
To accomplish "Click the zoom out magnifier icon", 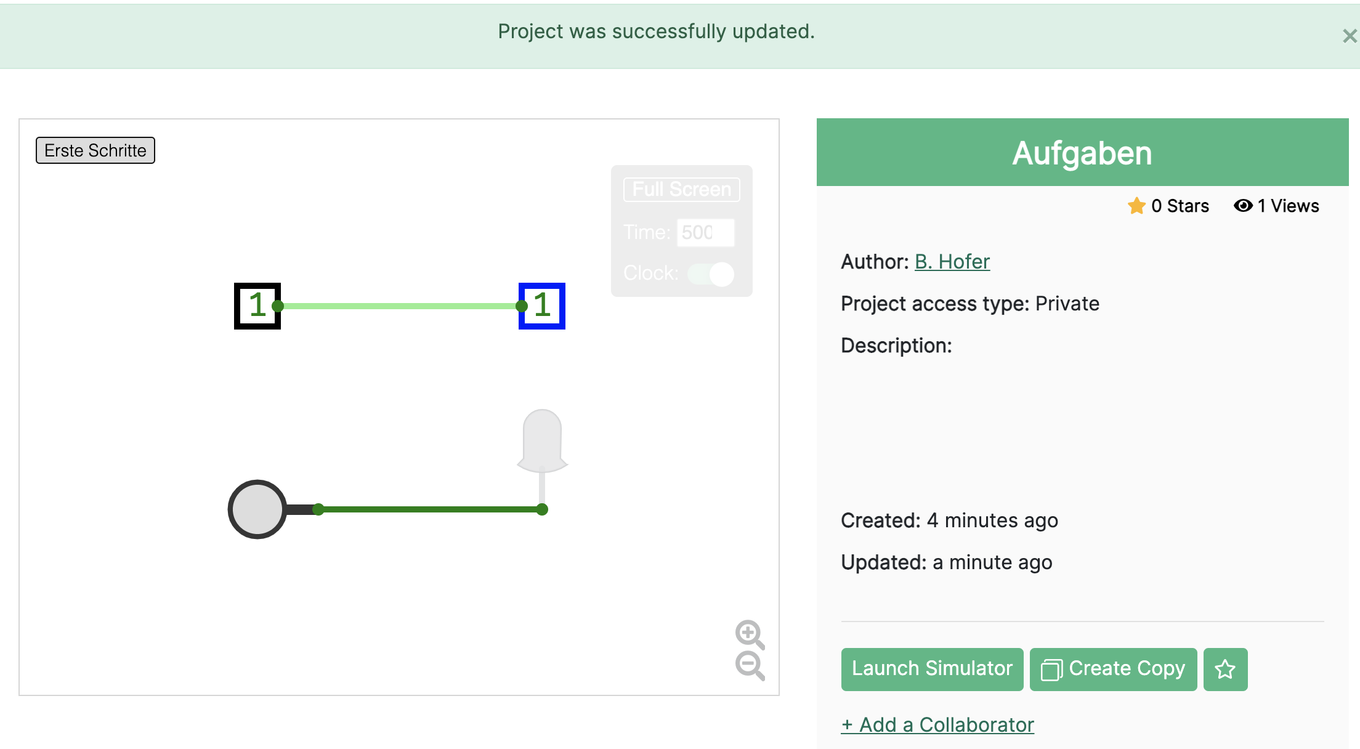I will coord(749,665).
